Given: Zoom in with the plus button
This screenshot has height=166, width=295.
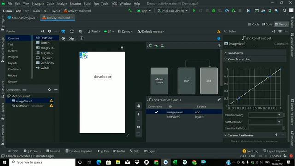Looking at the screenshot, I should click(138, 114).
